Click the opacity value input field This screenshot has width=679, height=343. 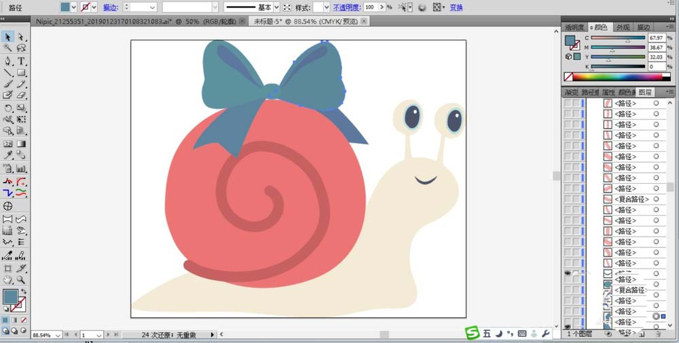point(370,7)
